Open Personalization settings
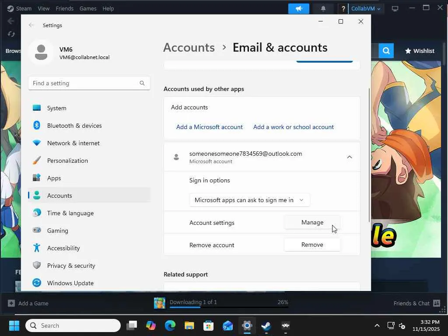Viewport: 448px width, 336px height. point(89,160)
